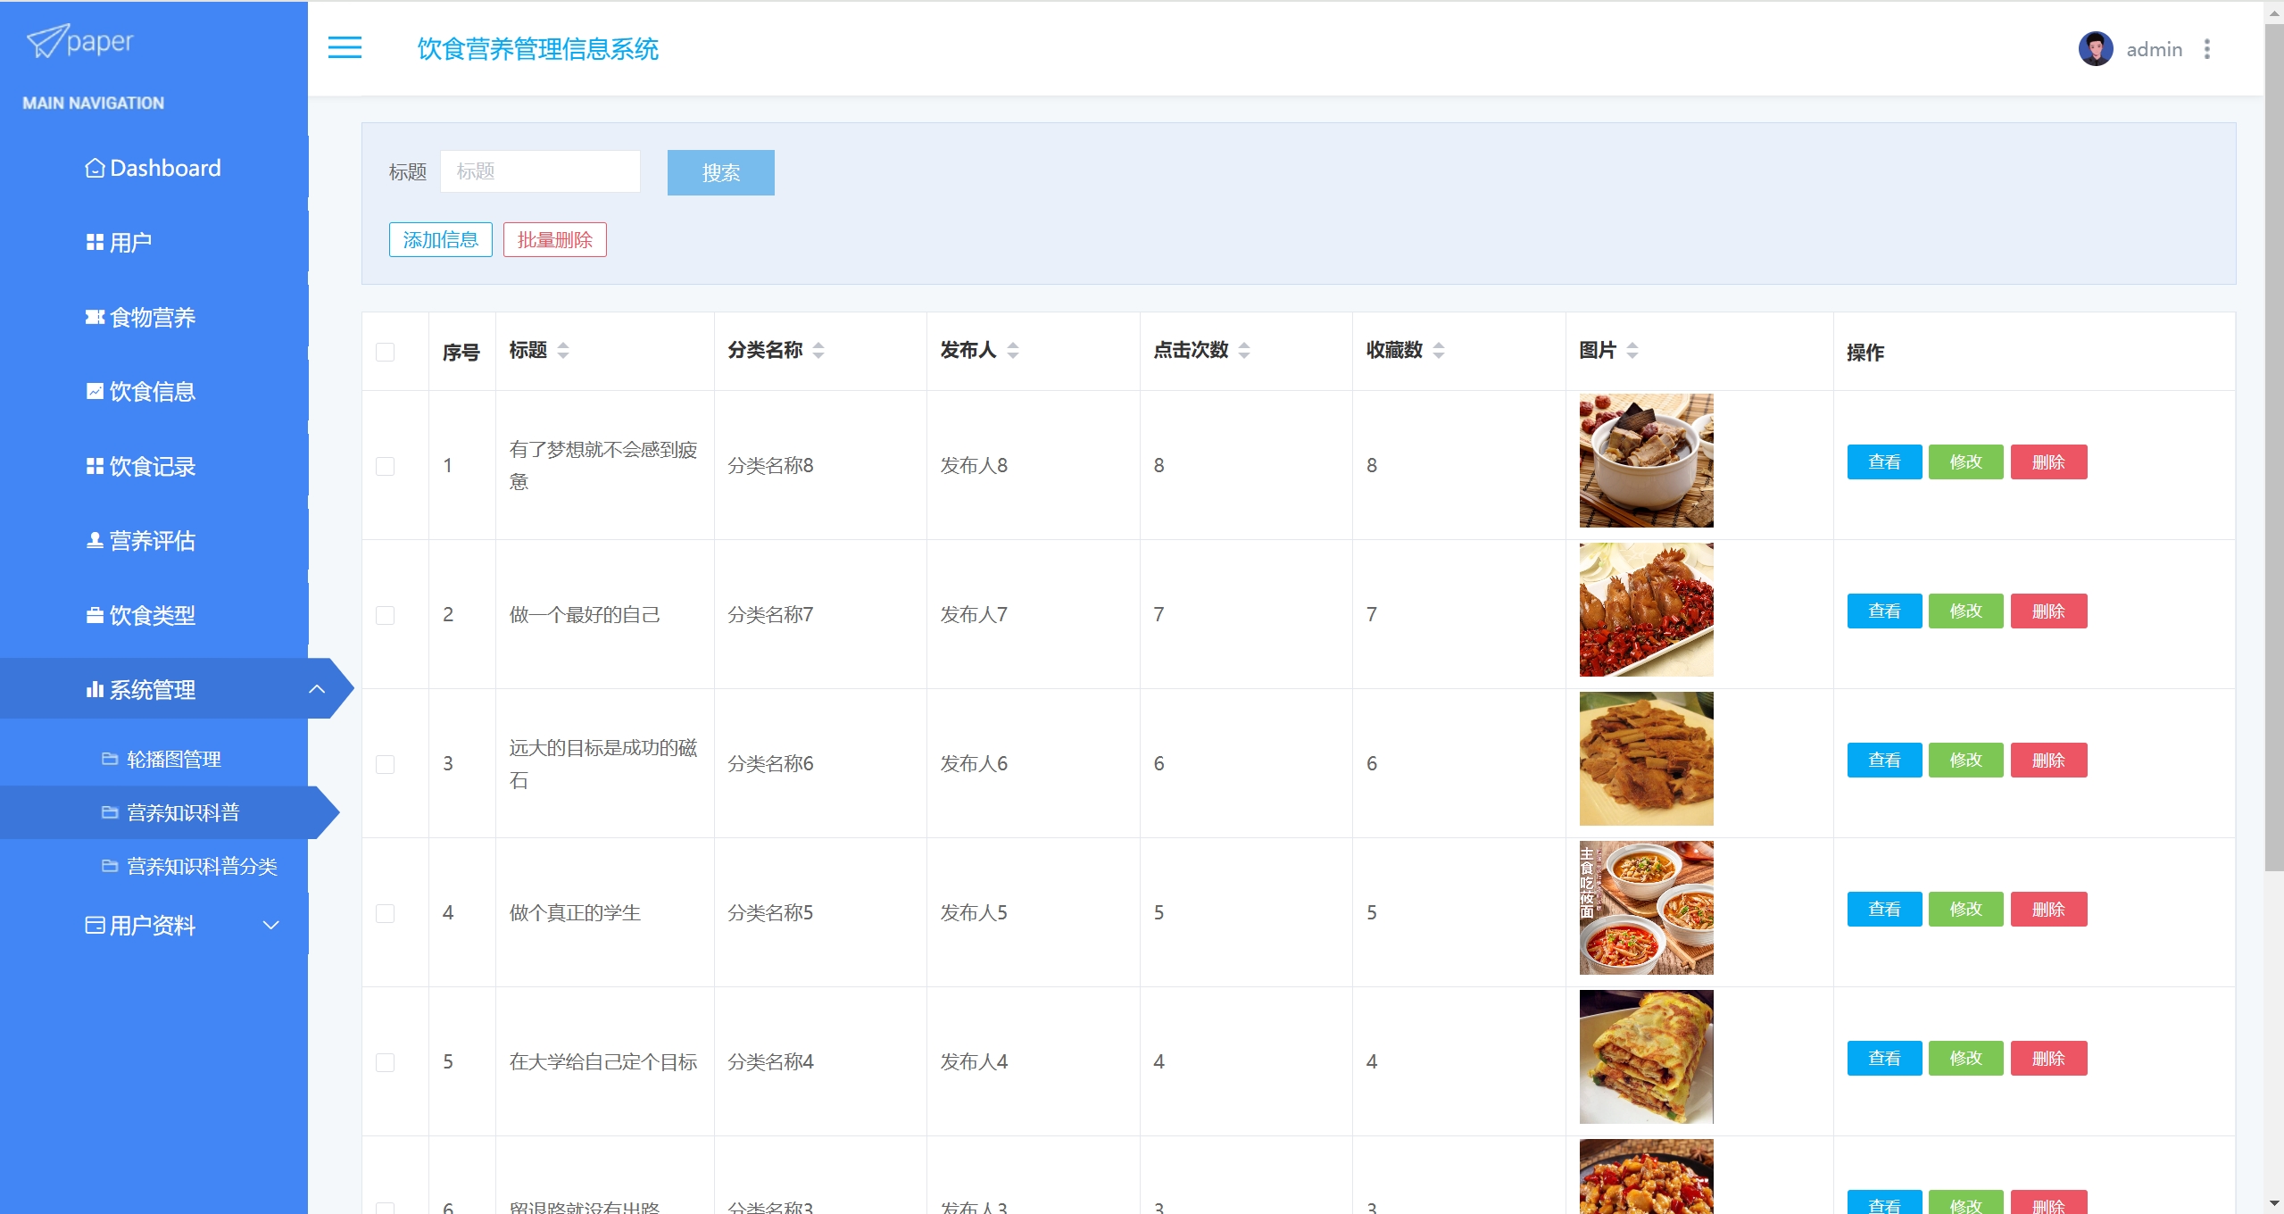Check the checkbox for row 3
The image size is (2284, 1214).
(386, 764)
